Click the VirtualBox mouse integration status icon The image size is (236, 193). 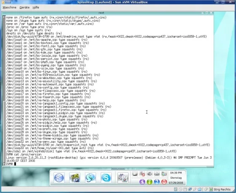coord(206,189)
